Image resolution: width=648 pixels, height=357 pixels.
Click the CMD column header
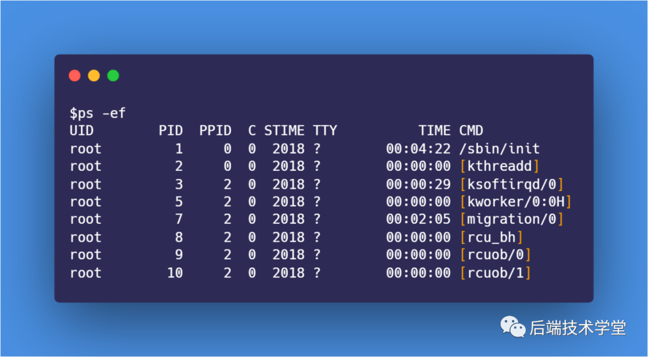coord(471,131)
